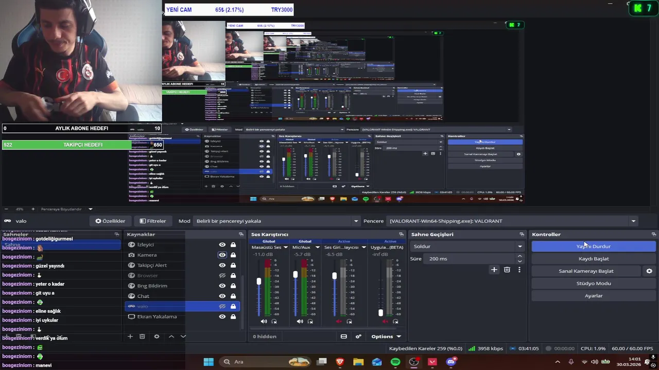Move selected source down in Kaynaklar

click(183, 337)
